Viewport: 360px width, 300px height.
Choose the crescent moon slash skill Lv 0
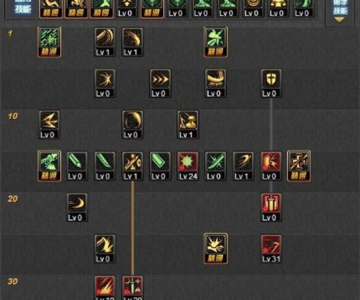pos(133,125)
